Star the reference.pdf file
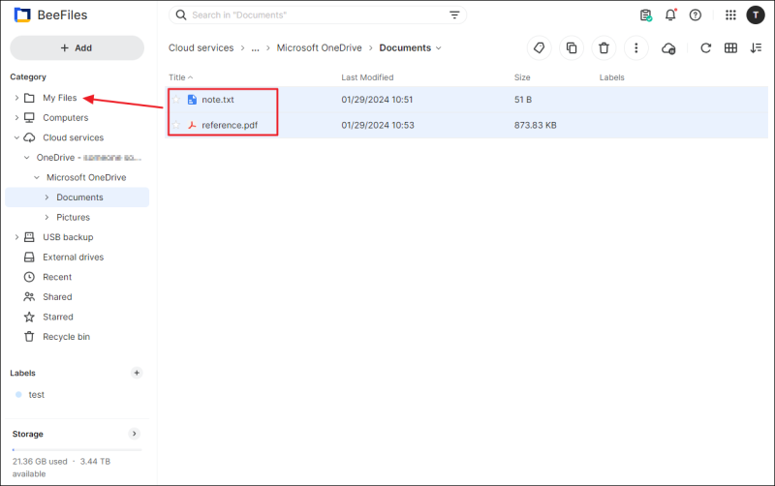The image size is (775, 486). pos(176,125)
